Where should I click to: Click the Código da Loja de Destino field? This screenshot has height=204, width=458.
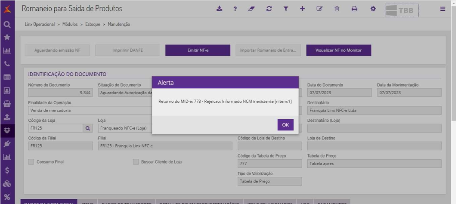click(x=269, y=146)
